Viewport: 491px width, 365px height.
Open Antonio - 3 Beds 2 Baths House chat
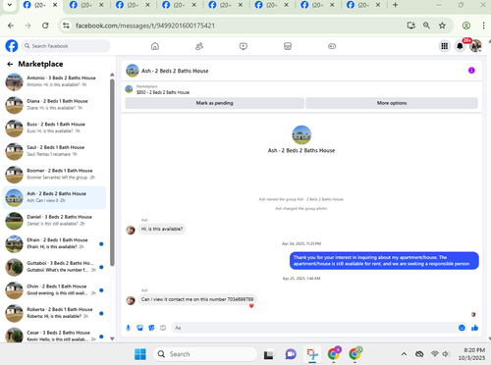pyautogui.click(x=55, y=81)
